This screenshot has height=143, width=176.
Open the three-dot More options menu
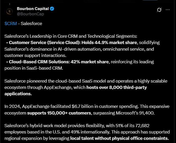click(168, 10)
